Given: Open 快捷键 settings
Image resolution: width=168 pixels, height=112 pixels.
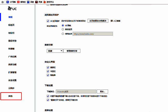Looking at the screenshot, I should click(x=11, y=49).
